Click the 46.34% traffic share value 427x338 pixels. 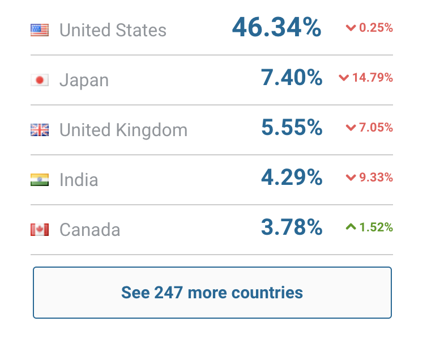276,28
